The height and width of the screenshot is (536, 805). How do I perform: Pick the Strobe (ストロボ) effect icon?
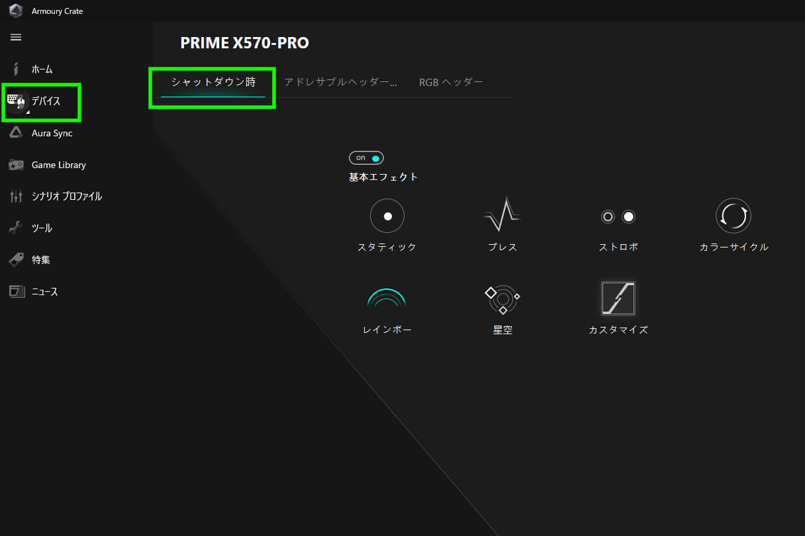(x=618, y=216)
